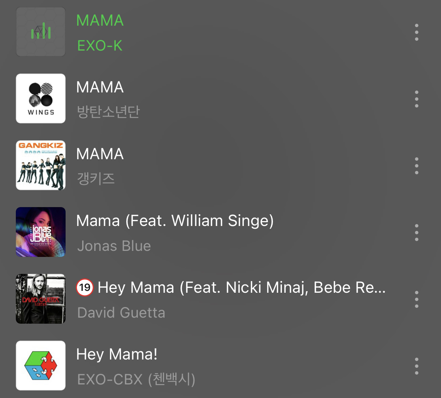
Task: Tap the 19 age-restriction badge
Action: point(85,288)
